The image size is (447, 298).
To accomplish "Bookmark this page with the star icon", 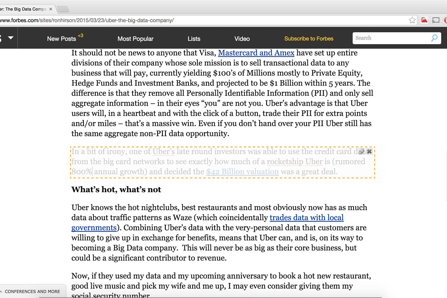I will pos(412,20).
